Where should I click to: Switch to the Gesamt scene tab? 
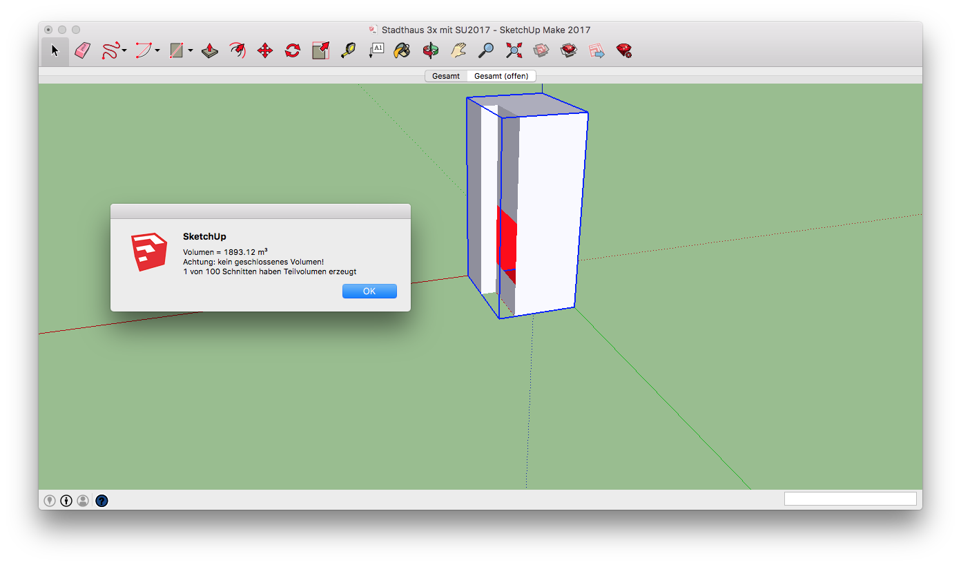point(446,76)
